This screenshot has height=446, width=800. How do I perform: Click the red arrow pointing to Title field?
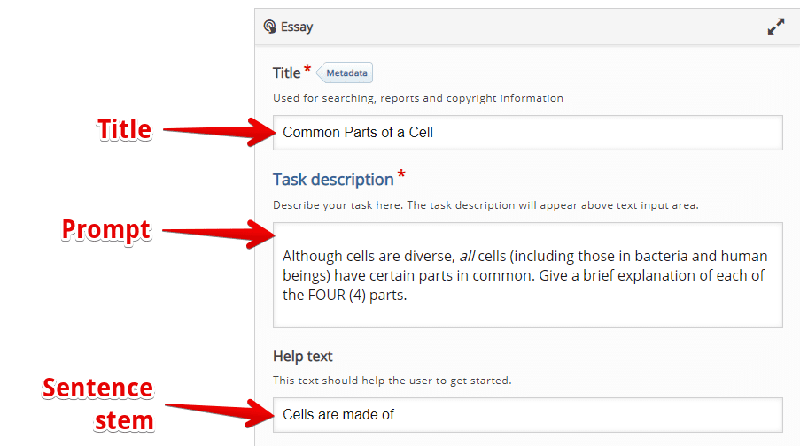(x=220, y=132)
